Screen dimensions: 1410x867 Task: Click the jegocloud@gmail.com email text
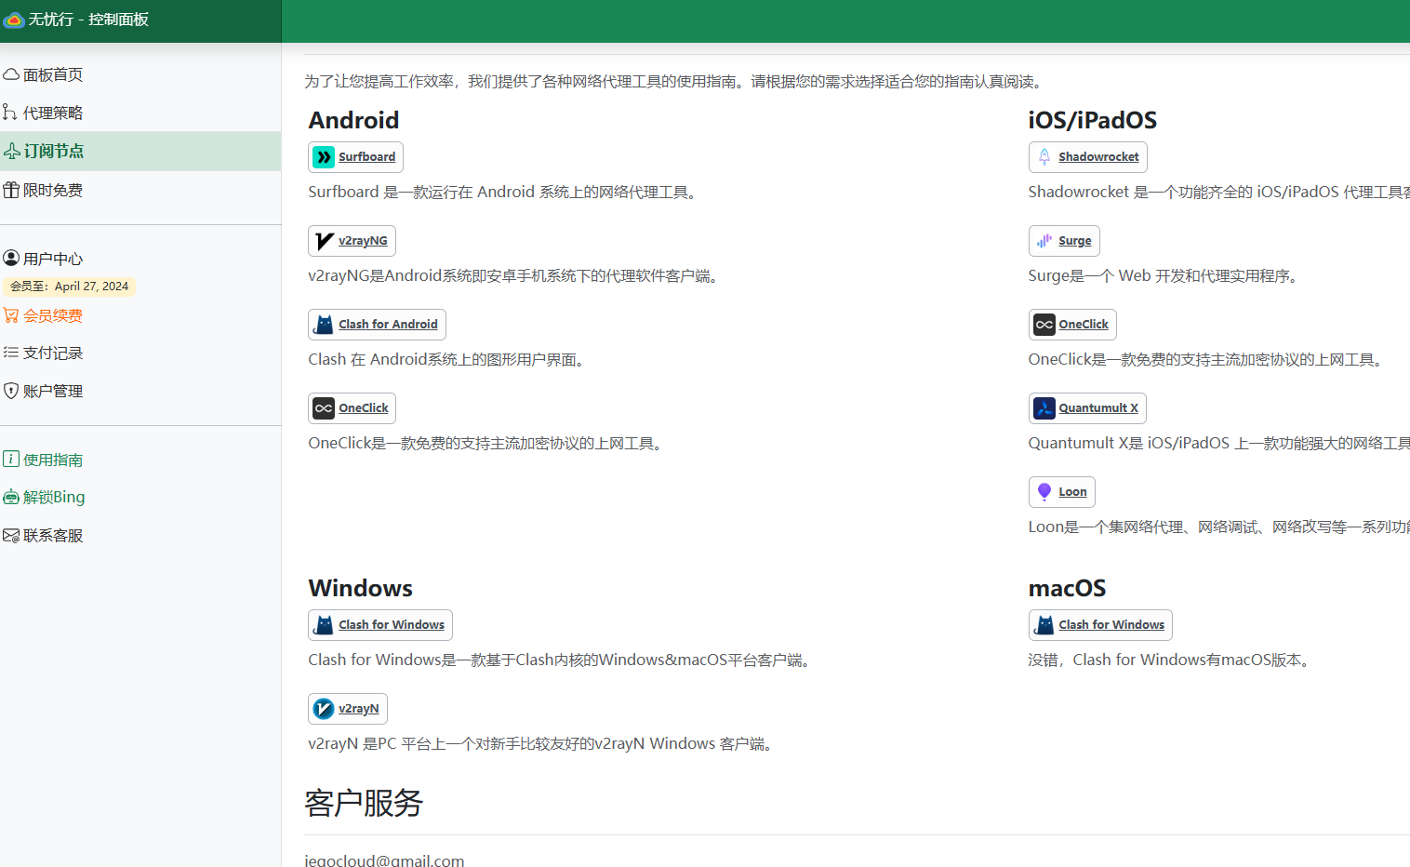click(x=384, y=860)
